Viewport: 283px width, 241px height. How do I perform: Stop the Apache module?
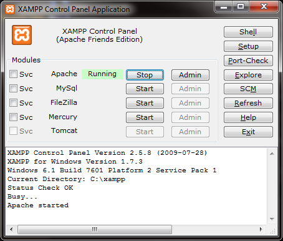[145, 75]
